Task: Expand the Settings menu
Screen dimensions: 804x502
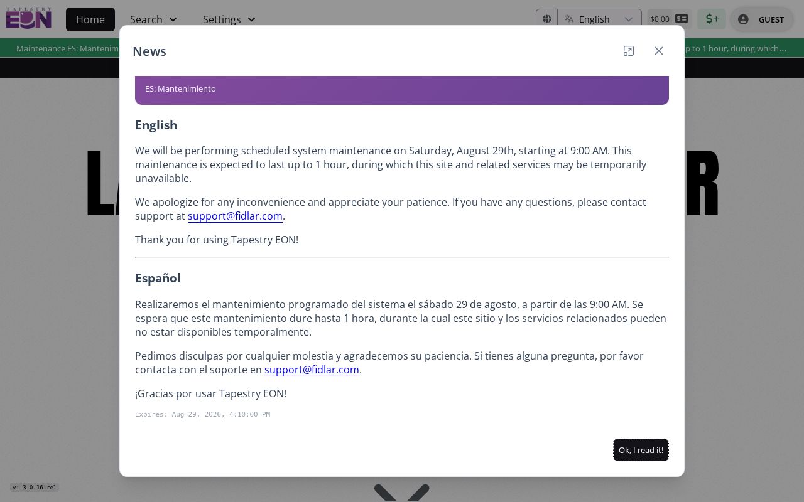Action: 229,19
